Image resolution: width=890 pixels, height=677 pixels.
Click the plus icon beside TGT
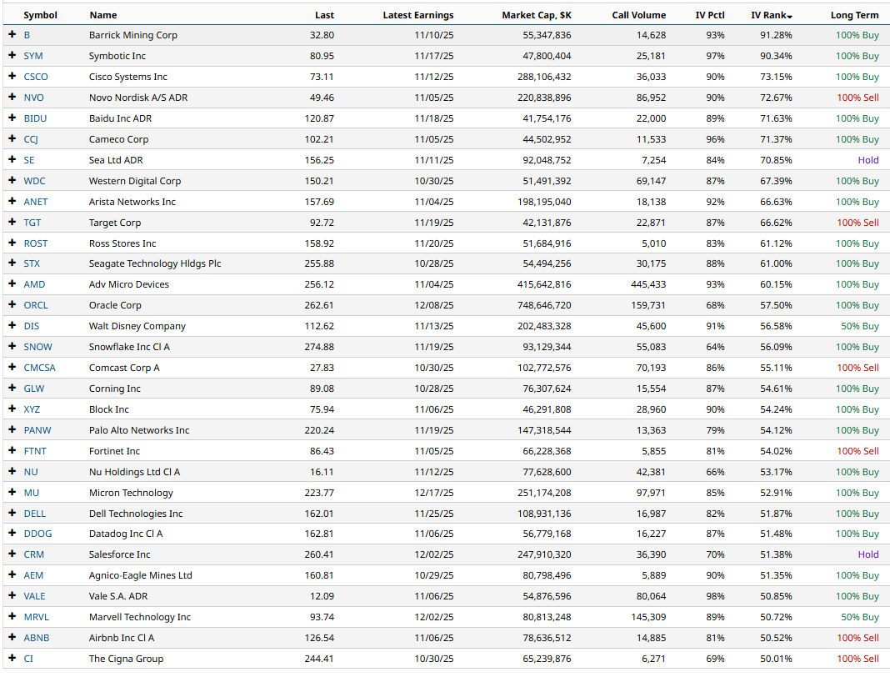tap(12, 222)
